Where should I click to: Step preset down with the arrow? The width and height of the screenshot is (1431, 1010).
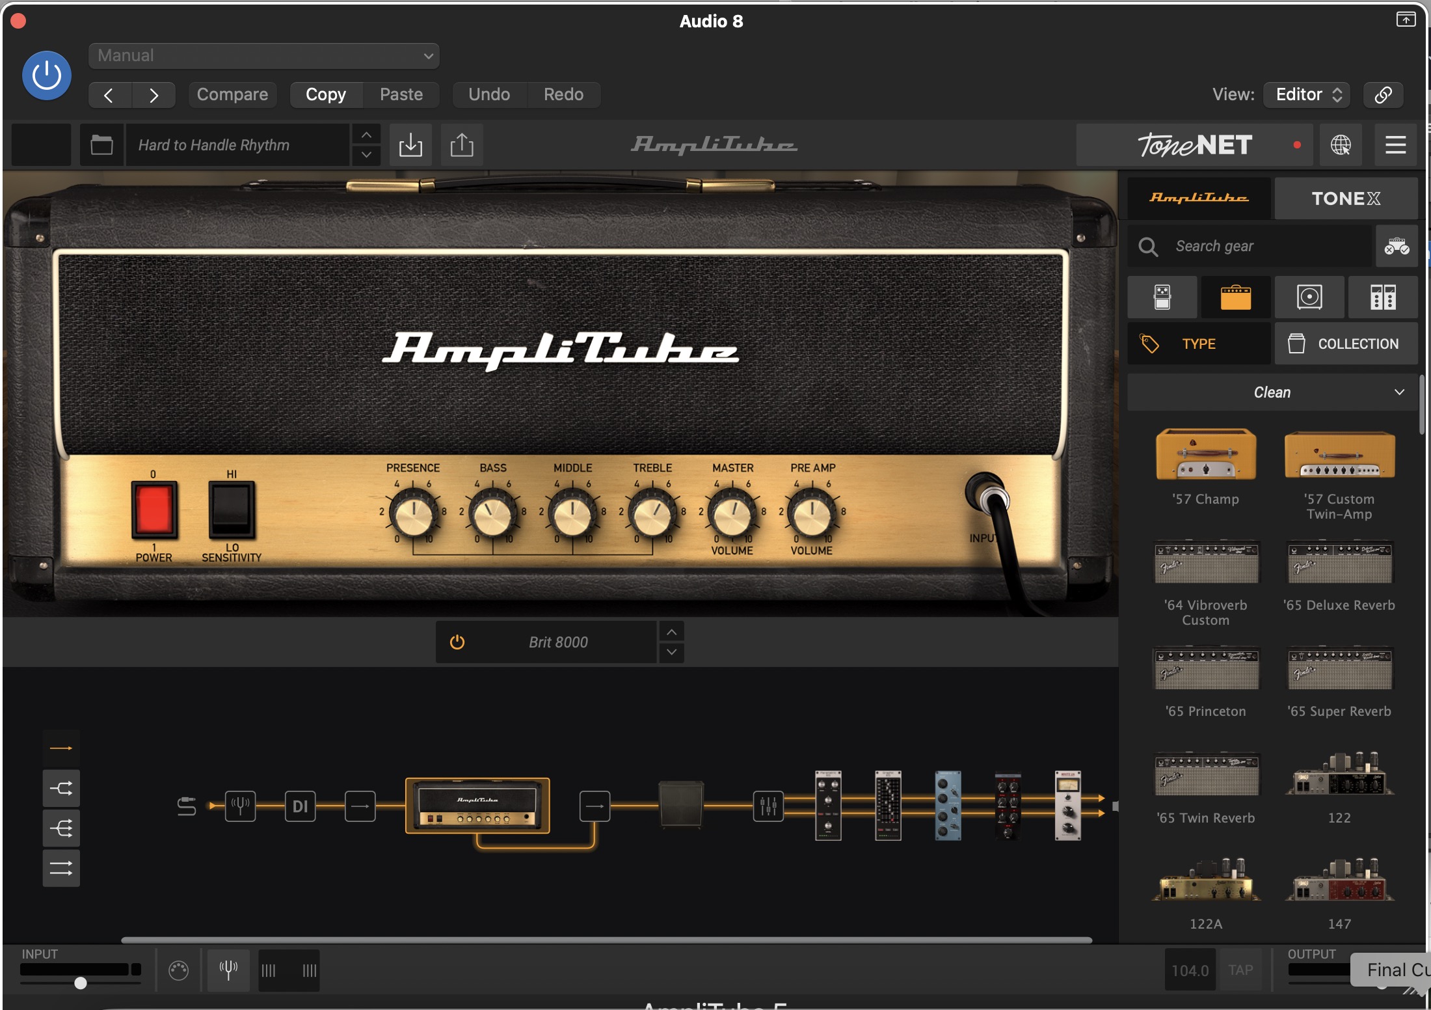366,155
